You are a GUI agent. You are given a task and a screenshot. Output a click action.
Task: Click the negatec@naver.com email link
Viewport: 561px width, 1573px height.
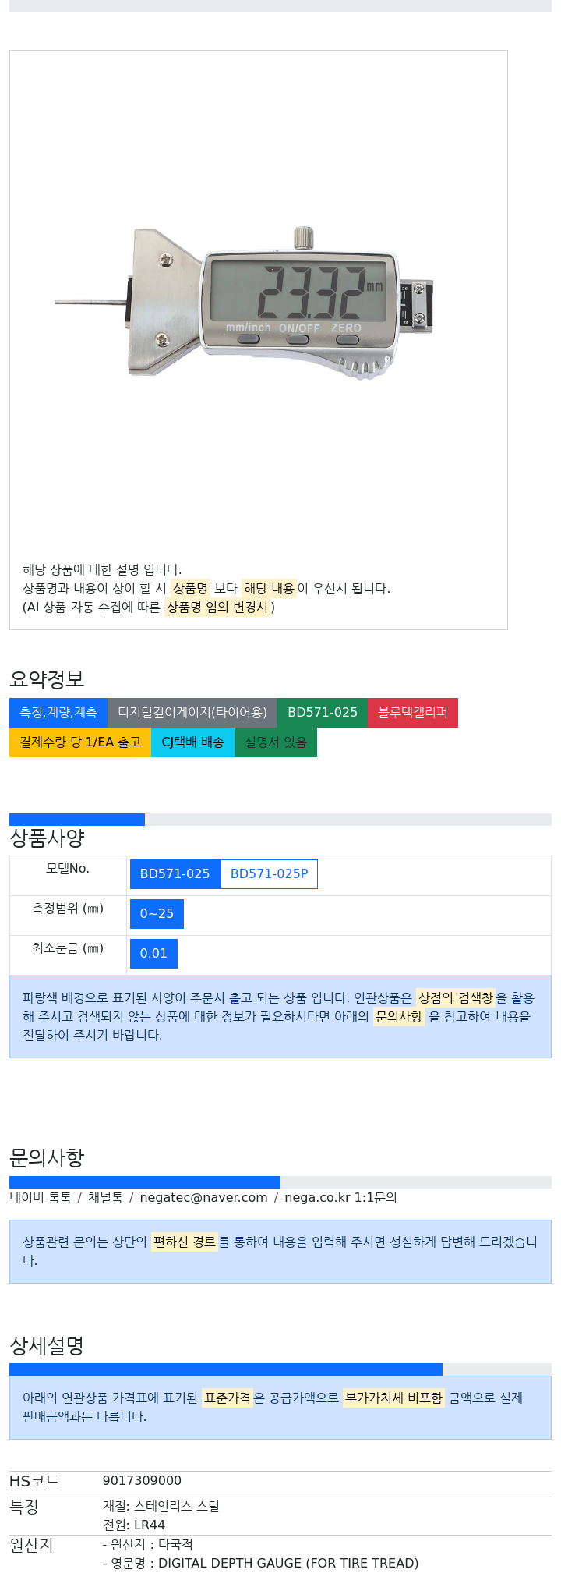click(203, 1198)
